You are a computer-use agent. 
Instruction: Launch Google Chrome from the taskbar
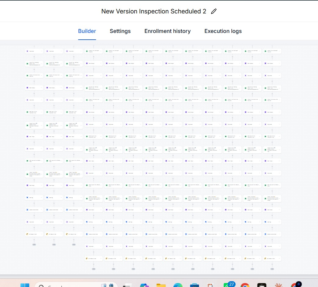point(245,285)
